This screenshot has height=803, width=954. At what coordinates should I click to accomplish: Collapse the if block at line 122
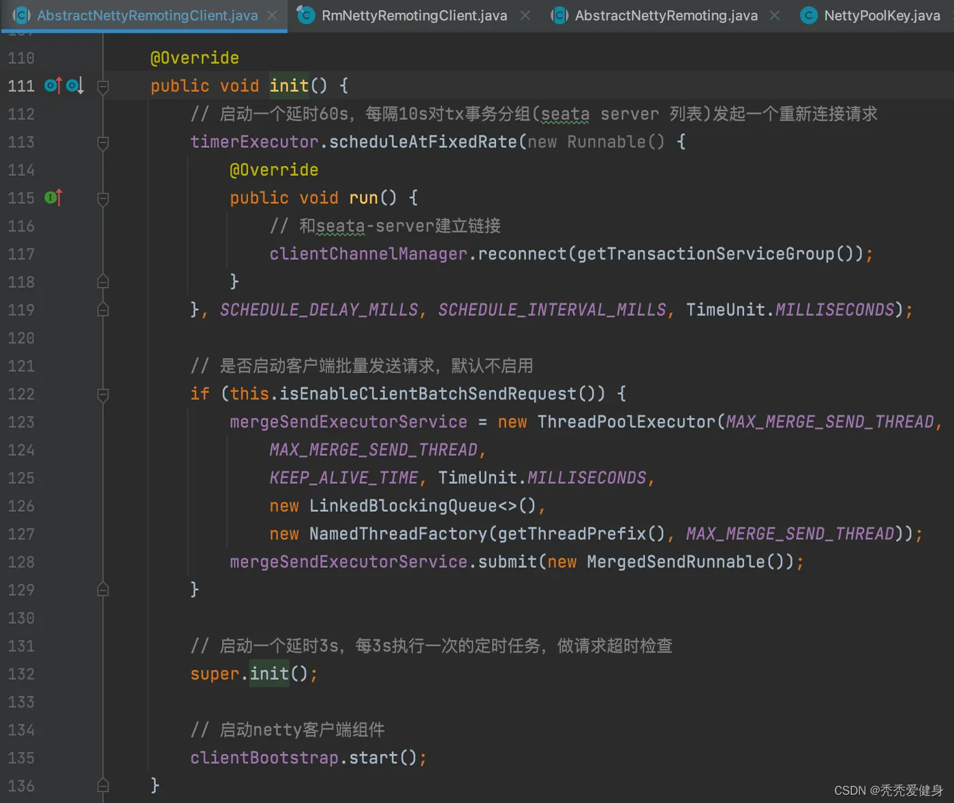(x=103, y=395)
